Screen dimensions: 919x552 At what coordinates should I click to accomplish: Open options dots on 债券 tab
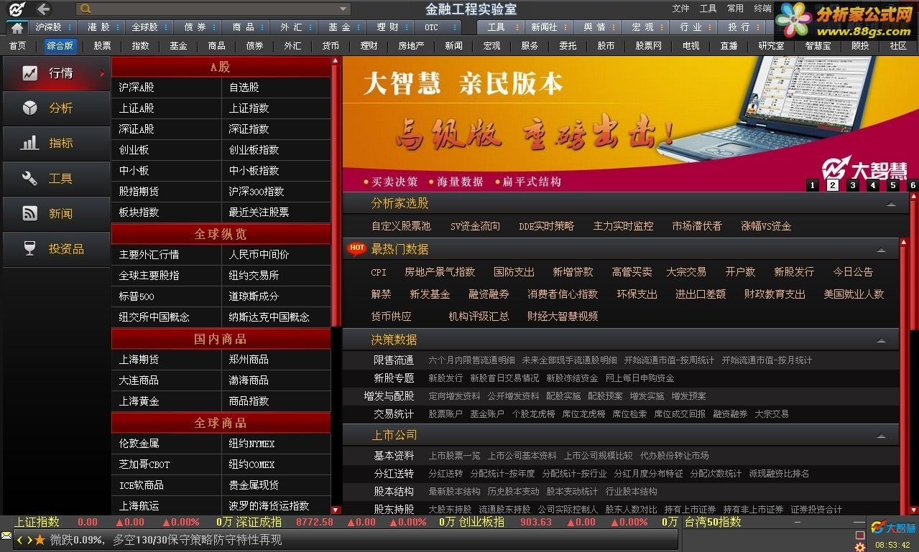click(x=215, y=27)
